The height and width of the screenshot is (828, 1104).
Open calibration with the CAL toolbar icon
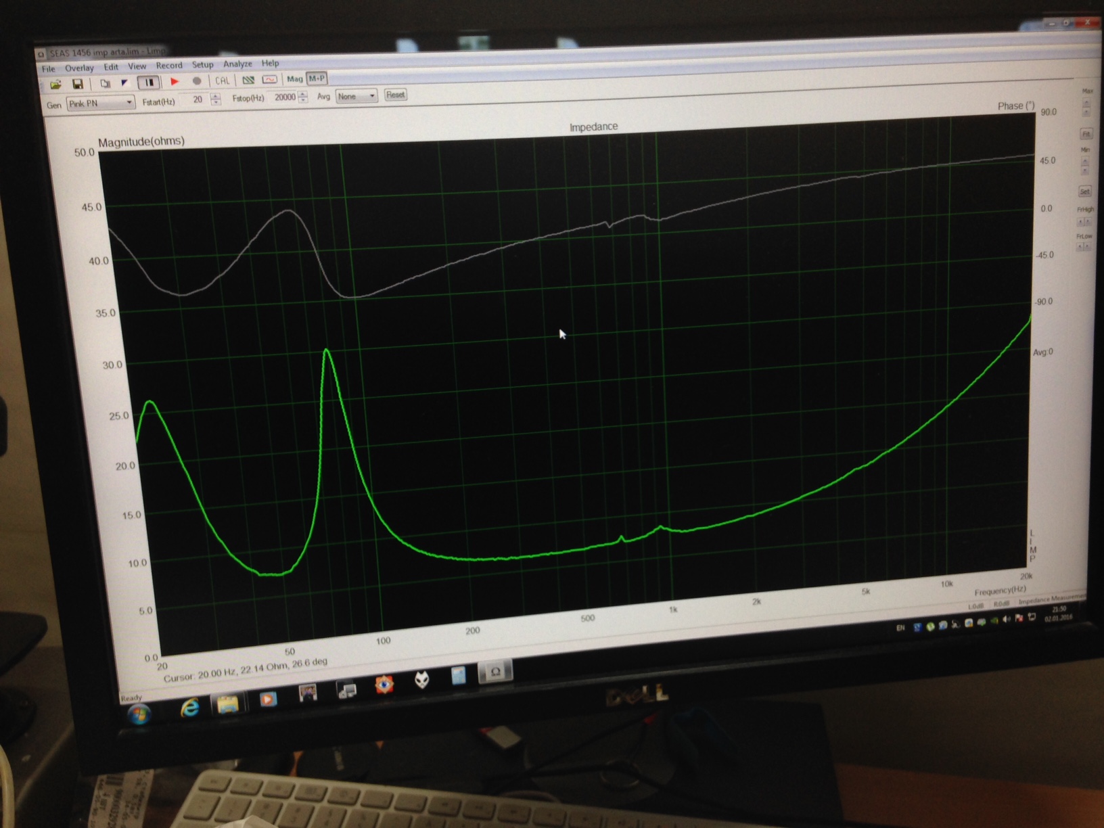222,80
